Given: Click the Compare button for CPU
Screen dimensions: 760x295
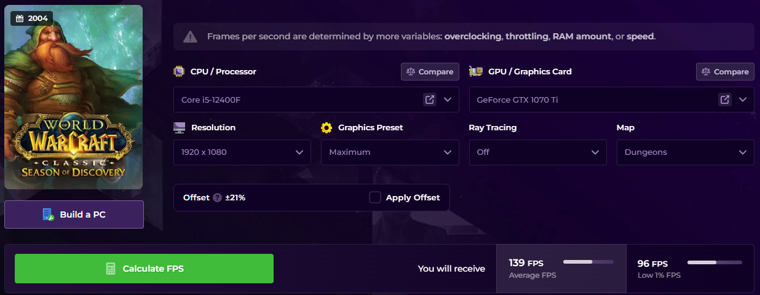Looking at the screenshot, I should point(430,72).
